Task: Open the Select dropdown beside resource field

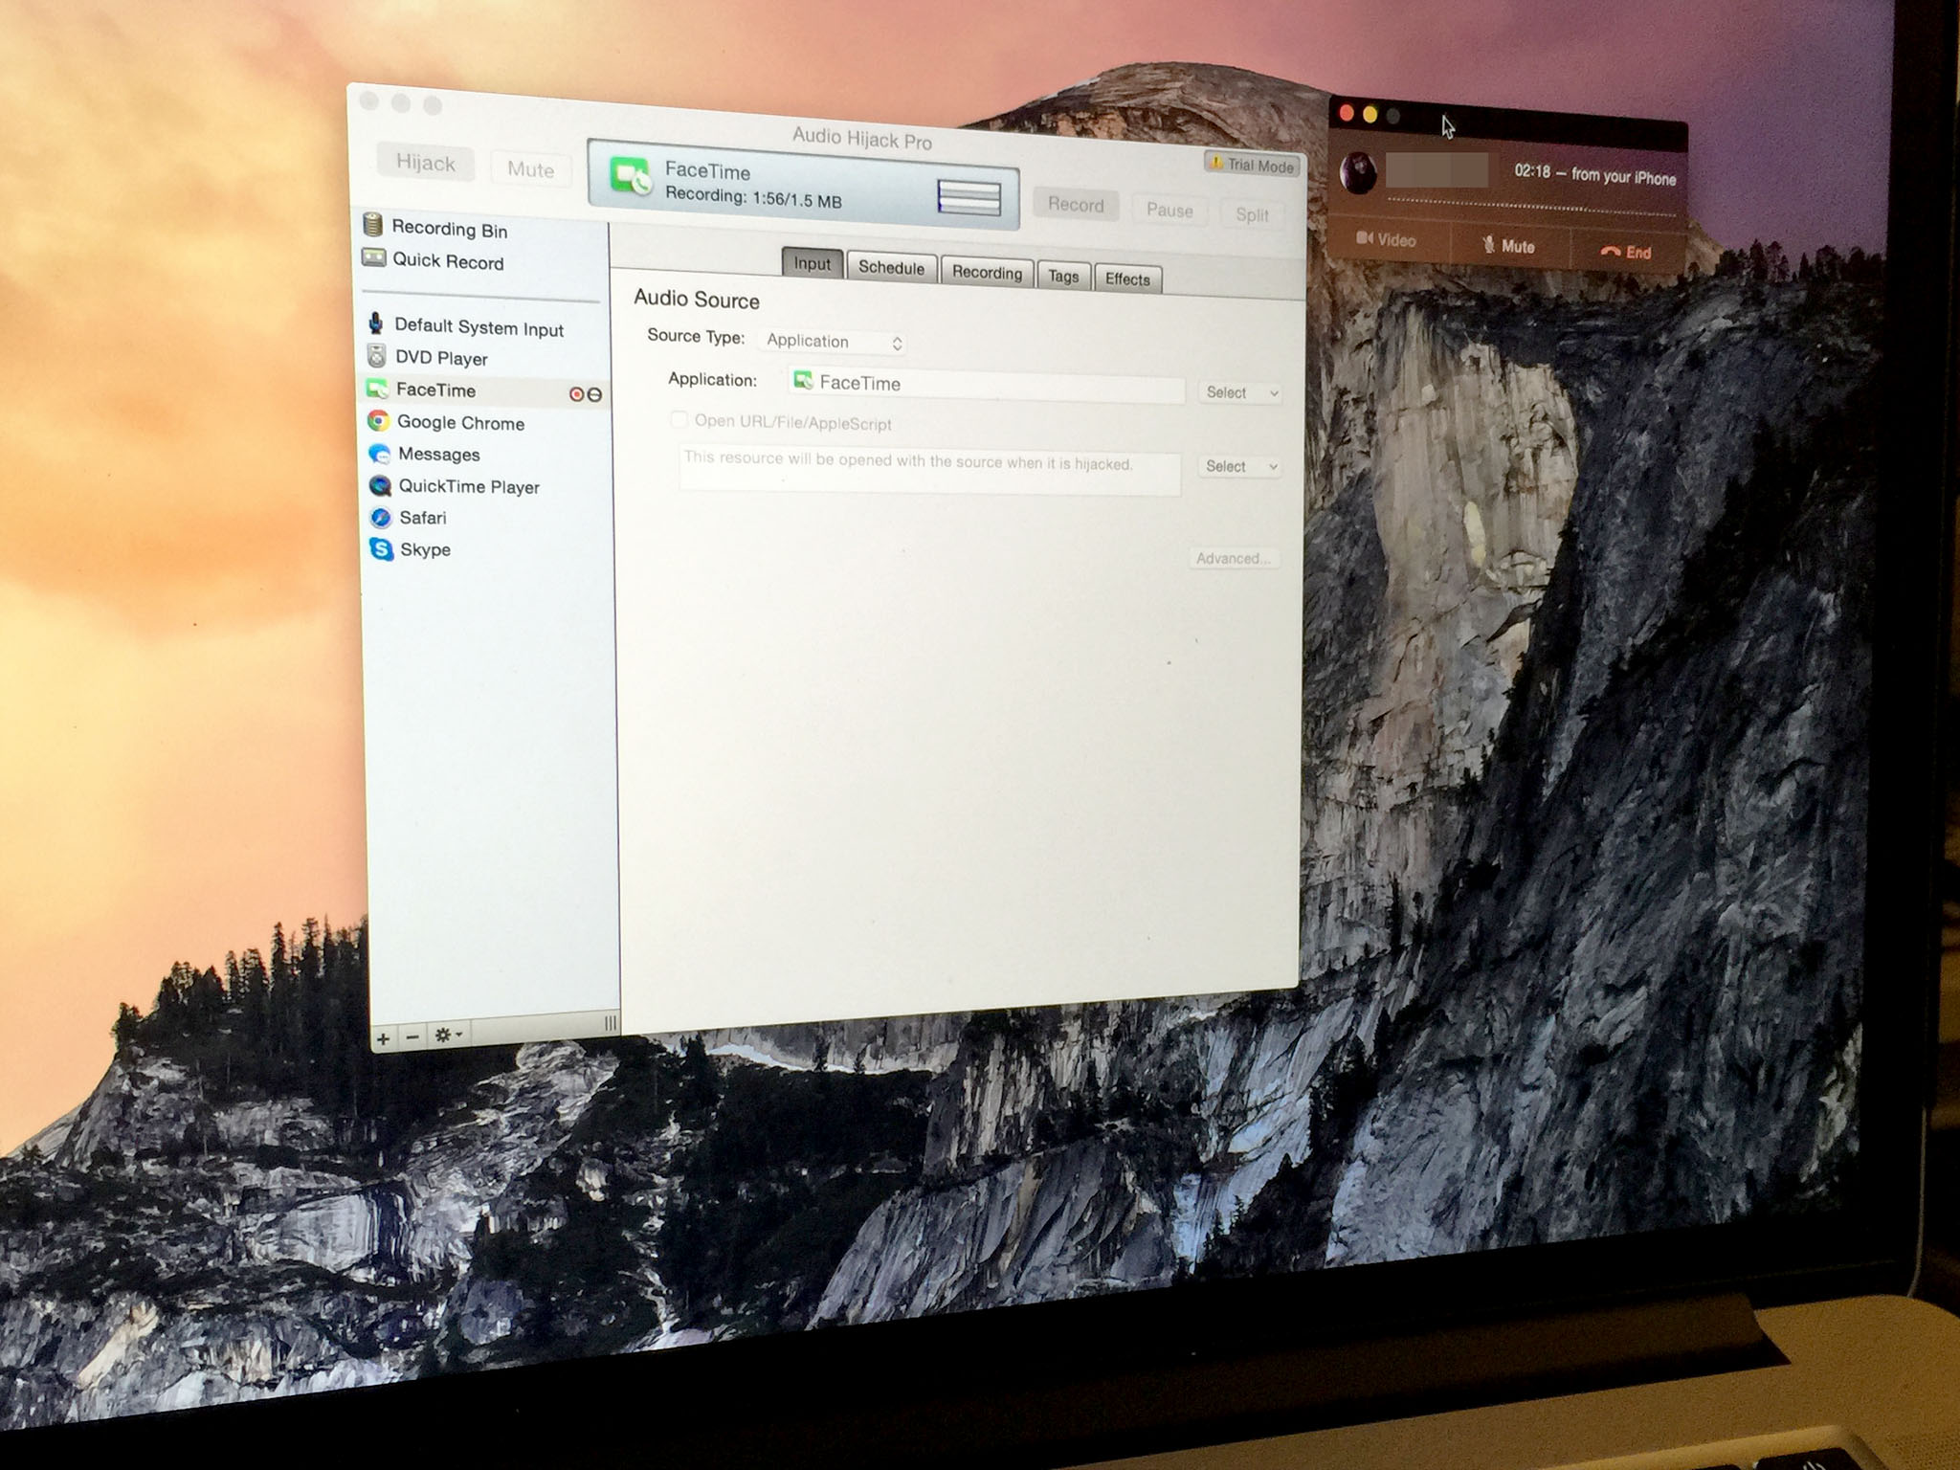Action: [1240, 466]
